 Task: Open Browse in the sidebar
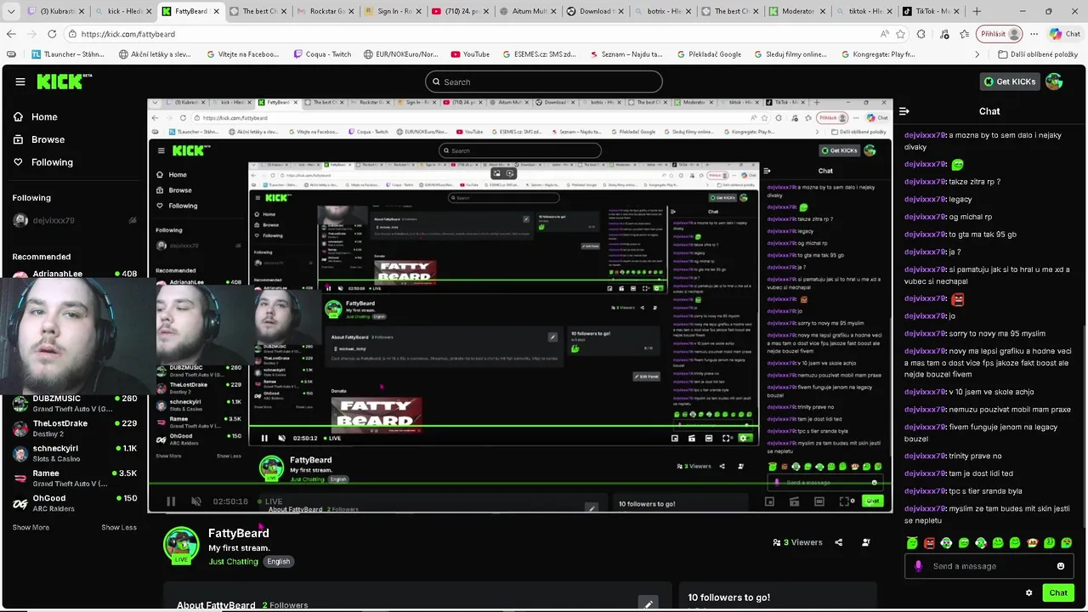tap(38, 139)
